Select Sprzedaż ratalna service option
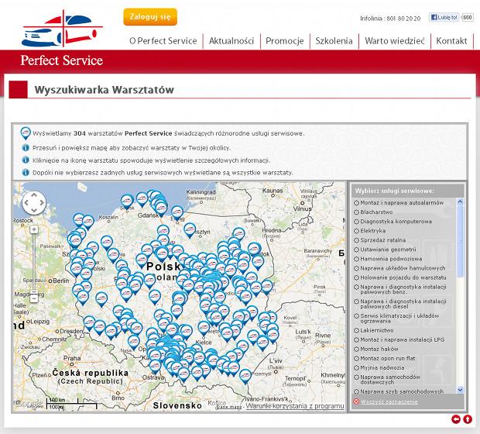This screenshot has height=434, width=480. [380, 240]
